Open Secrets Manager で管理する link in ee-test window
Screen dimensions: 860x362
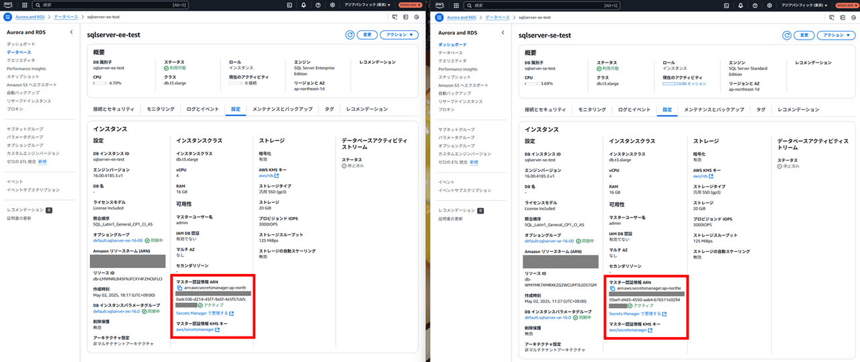click(205, 313)
